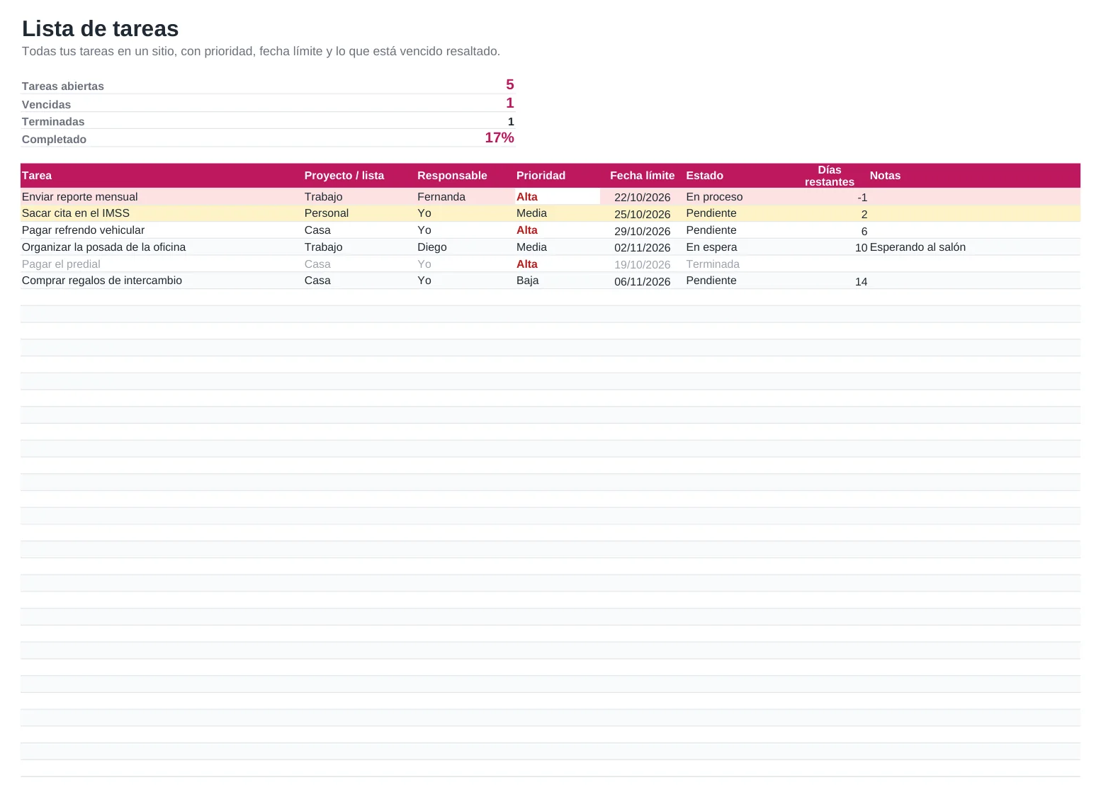This screenshot has width=1101, height=797.
Task: Click the "Terminadas" summary label
Action: pyautogui.click(x=53, y=122)
